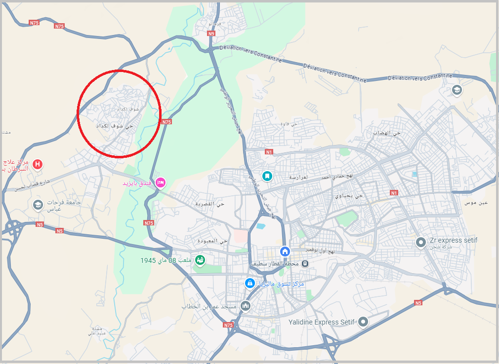Click the N9 road shield
Viewport: 499px width, 364px height.
(x=211, y=34)
